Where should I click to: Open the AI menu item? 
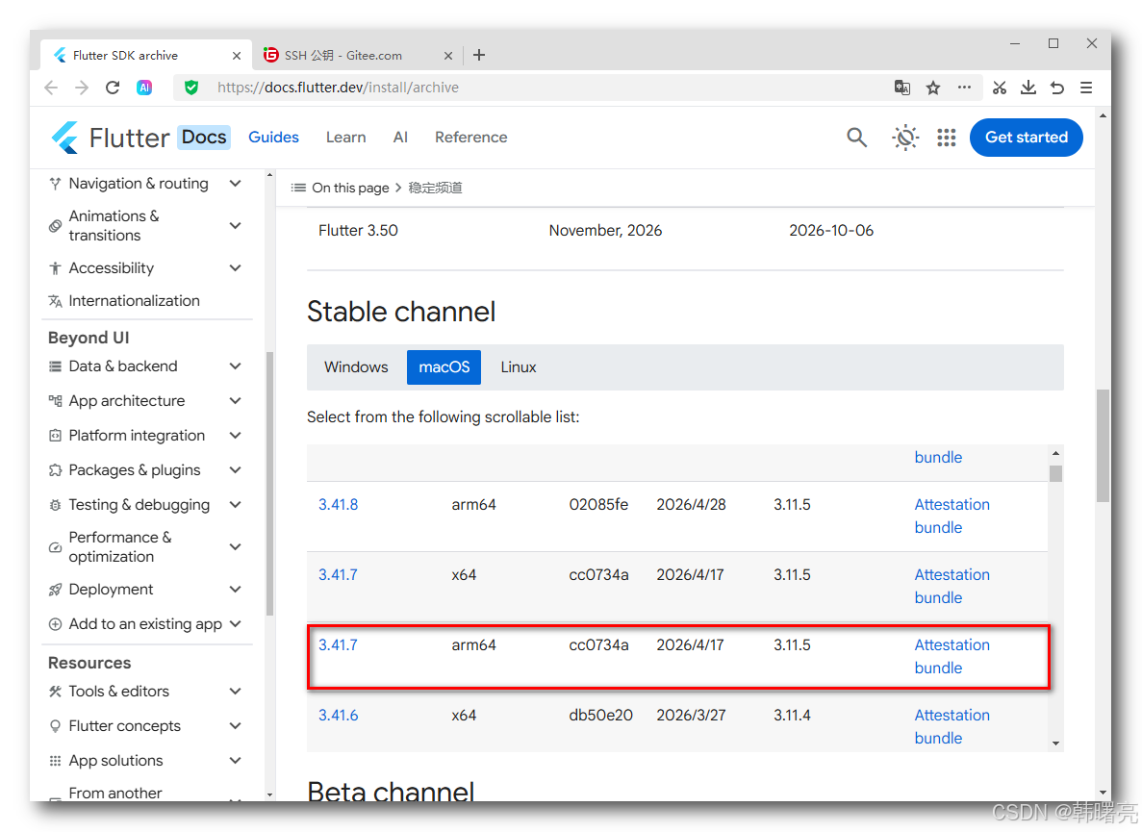click(400, 137)
